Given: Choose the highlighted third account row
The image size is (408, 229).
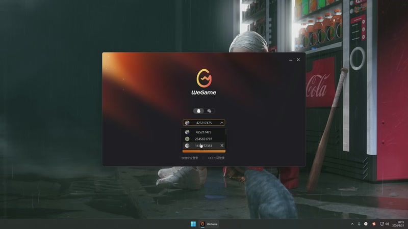Looking at the screenshot, I should (x=203, y=146).
